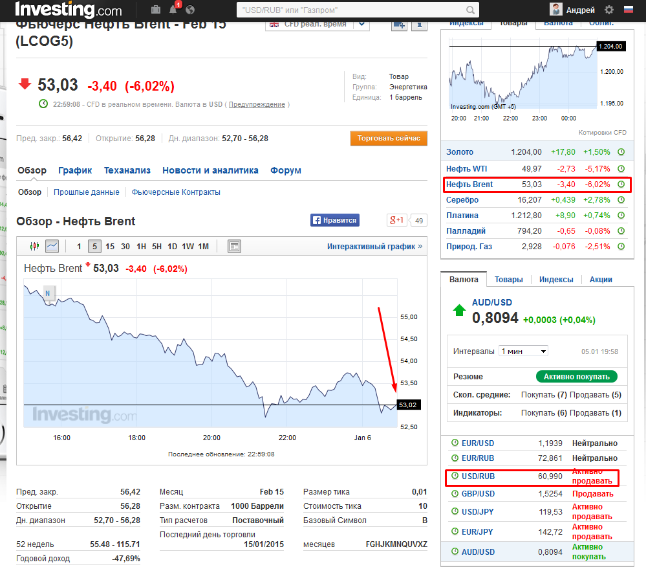
Task: Click the Андрей username in header
Action: click(x=580, y=10)
